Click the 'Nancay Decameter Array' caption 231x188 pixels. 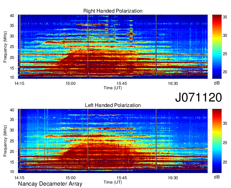point(50,184)
